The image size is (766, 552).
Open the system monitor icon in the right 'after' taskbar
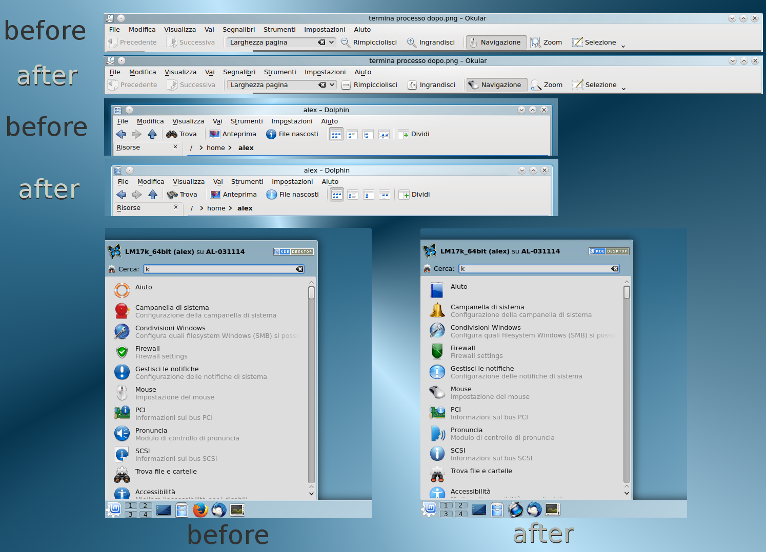(x=552, y=509)
